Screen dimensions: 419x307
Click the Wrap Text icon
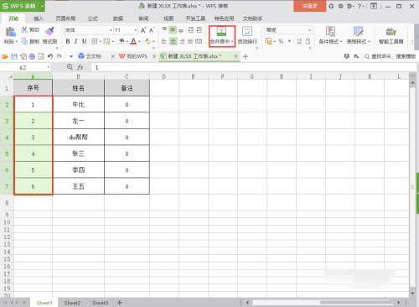click(x=247, y=31)
